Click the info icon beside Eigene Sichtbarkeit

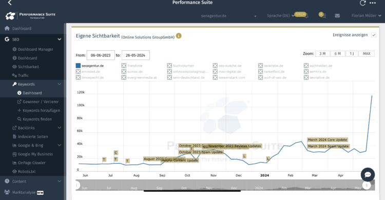pyautogui.click(x=179, y=36)
